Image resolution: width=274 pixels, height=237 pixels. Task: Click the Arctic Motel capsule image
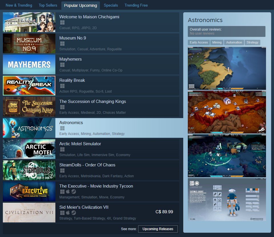pos(29,149)
